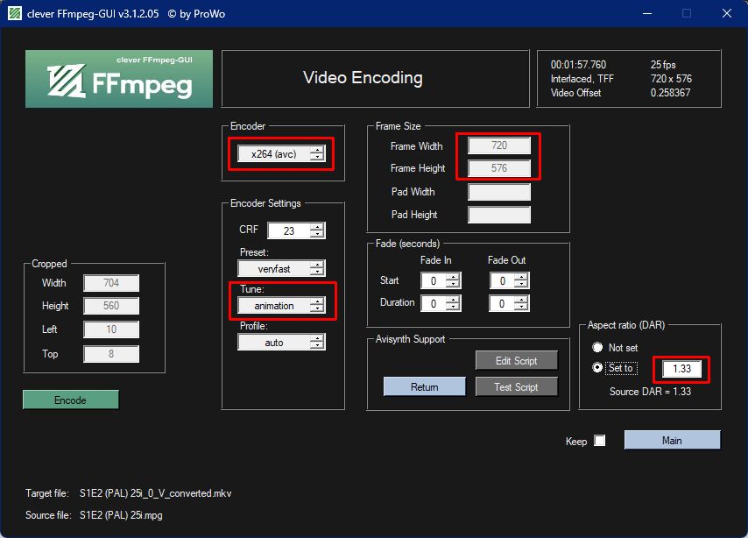The height and width of the screenshot is (538, 748).
Task: Increase Fade Out Duration with up arrow
Action: (522, 300)
